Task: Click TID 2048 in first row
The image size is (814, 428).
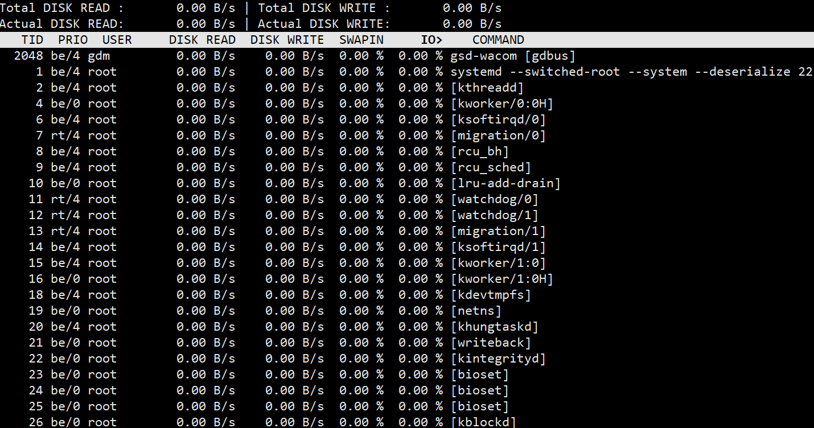Action: (28, 56)
